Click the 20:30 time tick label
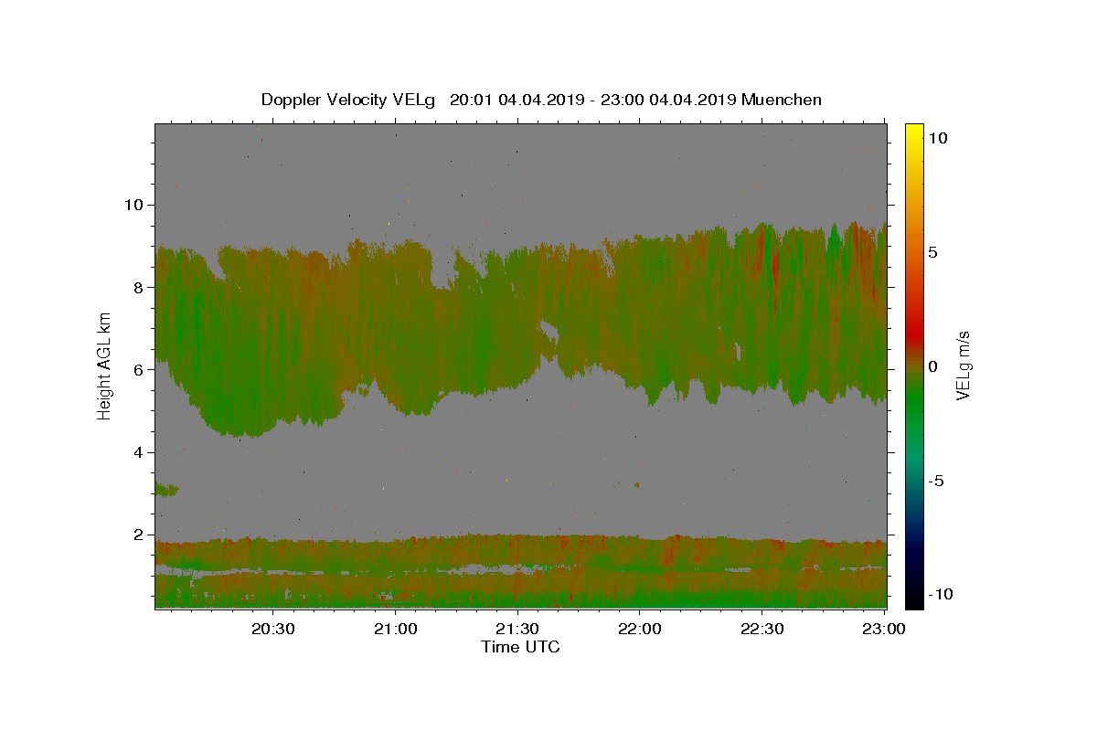Viewport: 1097px width, 731px height. click(x=273, y=629)
